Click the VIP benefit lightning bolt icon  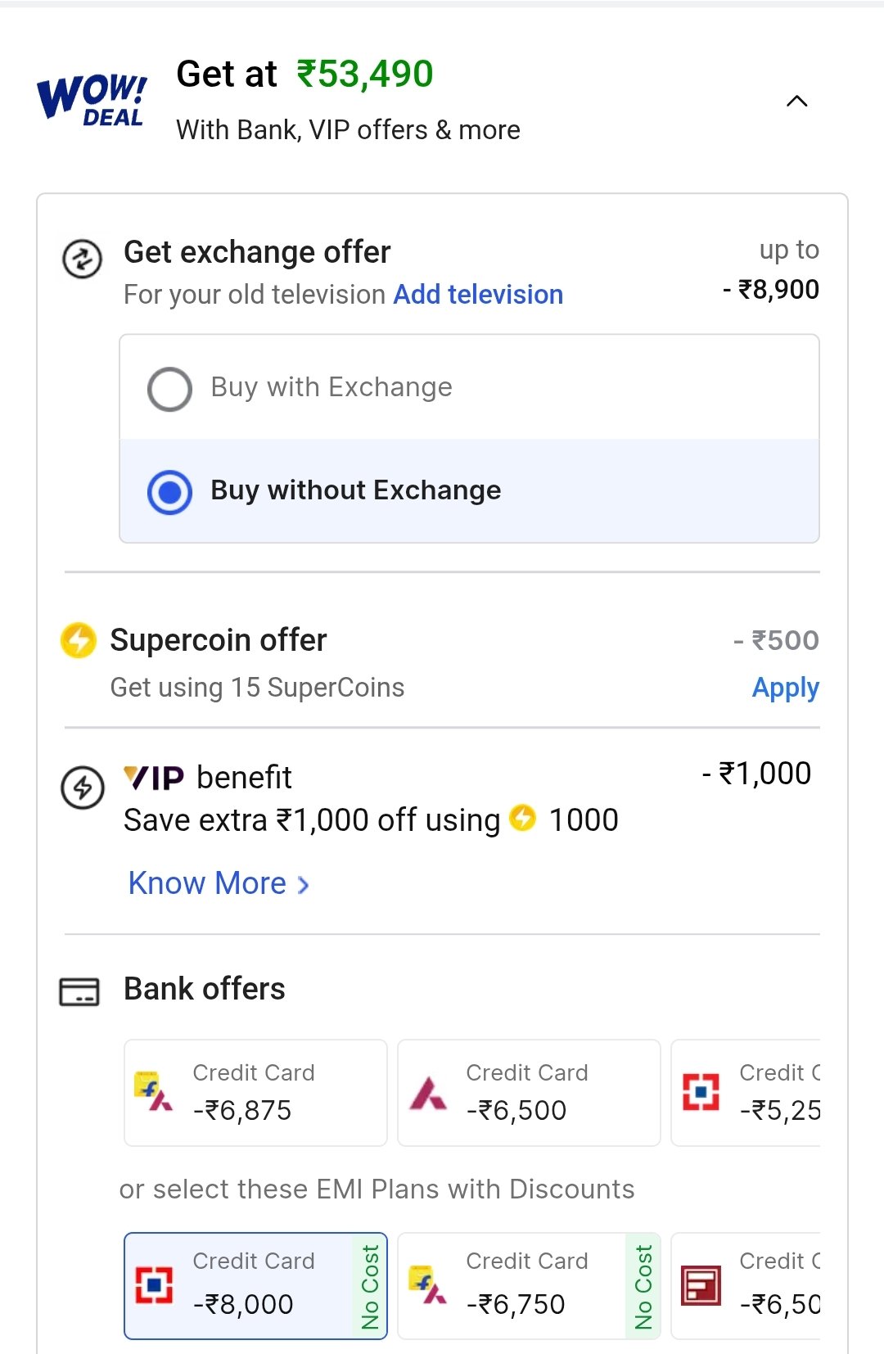(x=83, y=788)
